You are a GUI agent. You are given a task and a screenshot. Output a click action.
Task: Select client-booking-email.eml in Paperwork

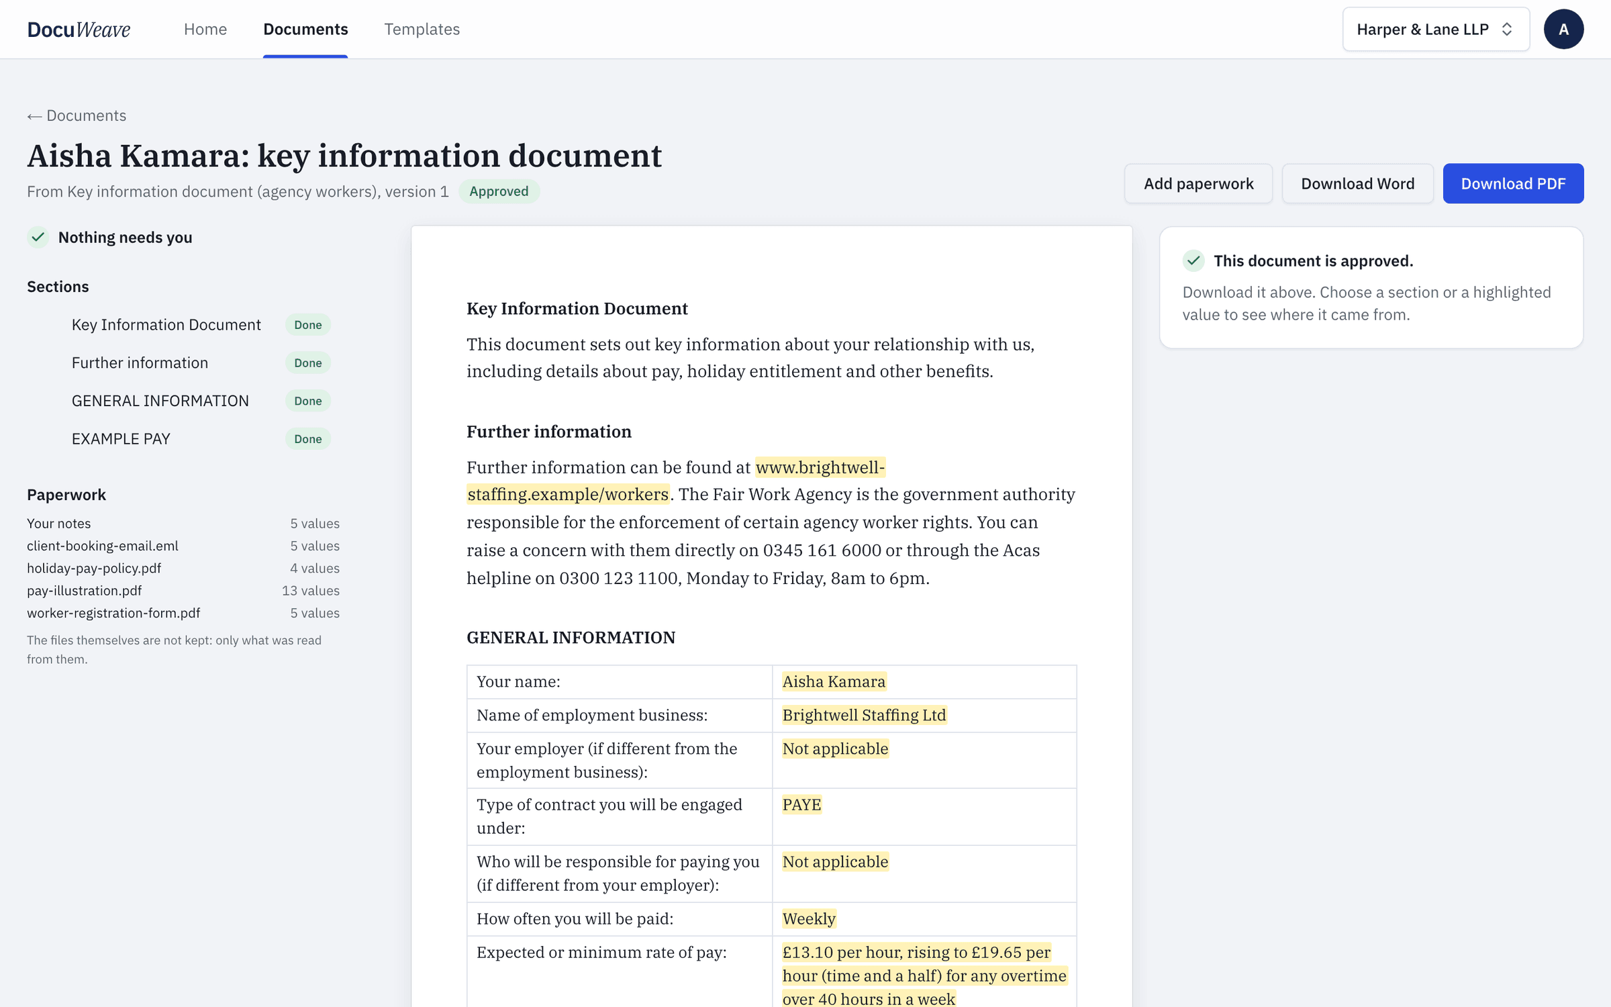click(x=183, y=546)
